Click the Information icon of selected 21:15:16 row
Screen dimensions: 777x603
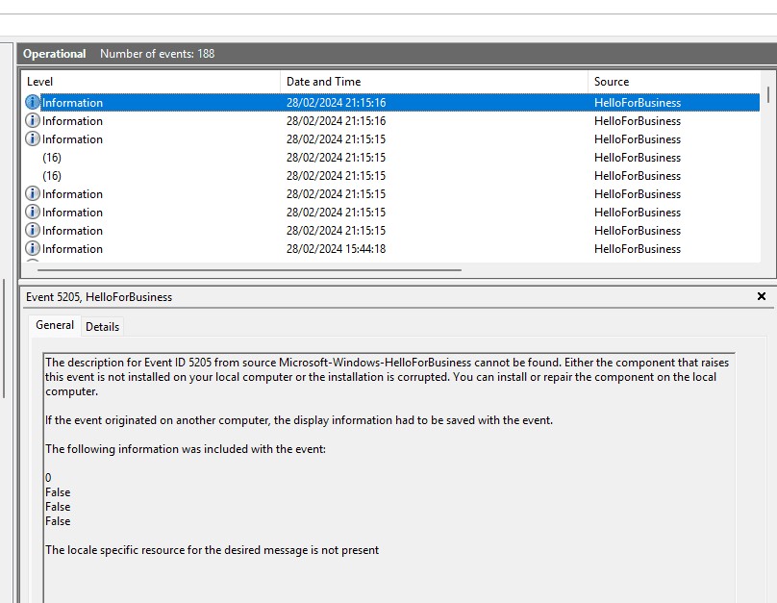(32, 103)
